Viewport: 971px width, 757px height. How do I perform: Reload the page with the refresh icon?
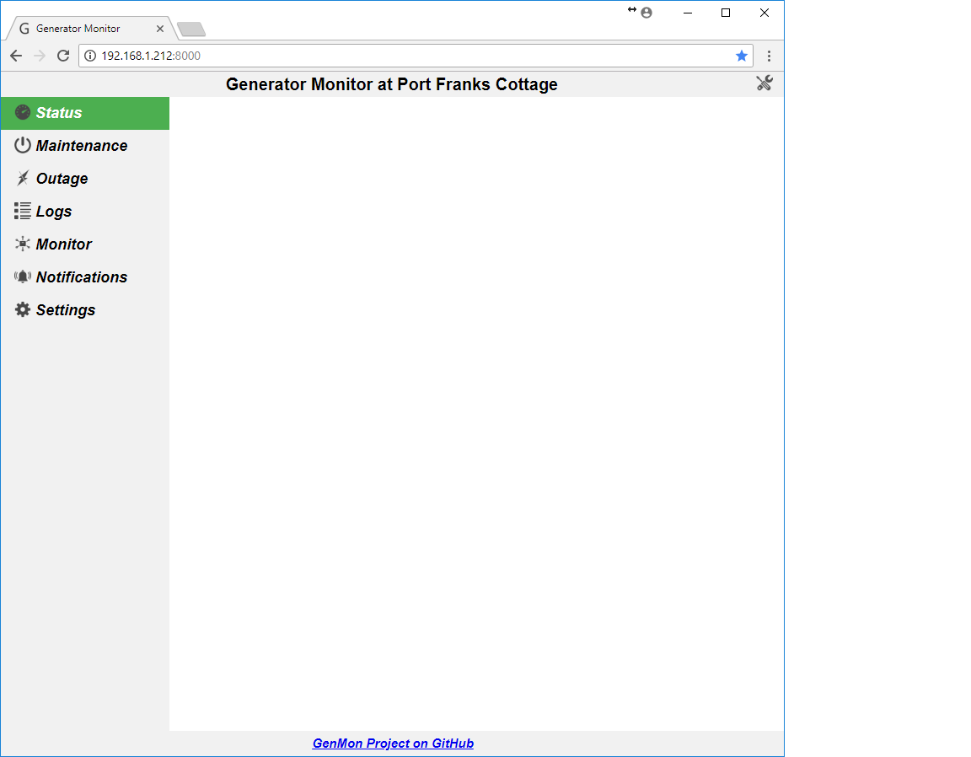click(x=63, y=56)
